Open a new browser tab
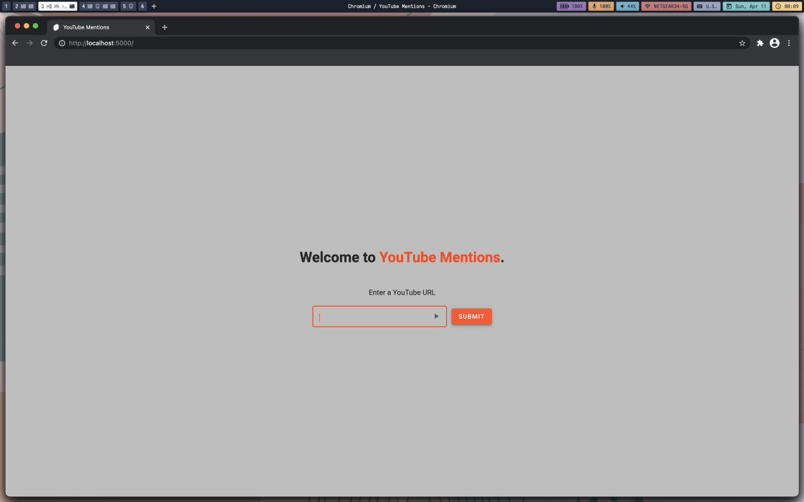804x502 pixels. click(165, 27)
